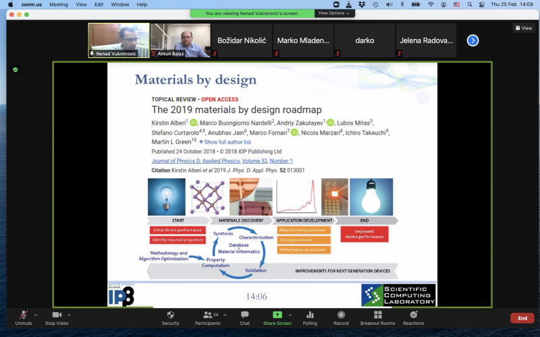Open the Window menu
540x337 pixels.
click(120, 5)
